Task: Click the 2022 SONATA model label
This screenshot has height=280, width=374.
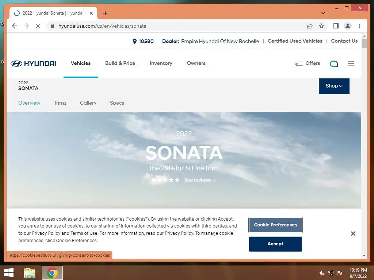Action: click(28, 86)
